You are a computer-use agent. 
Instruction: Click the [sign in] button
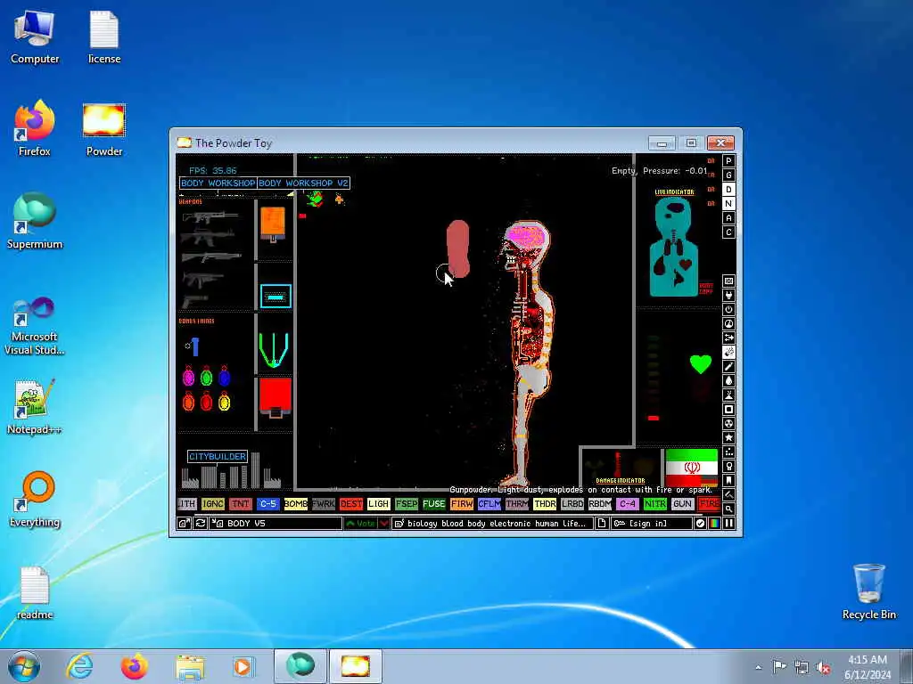coord(651,524)
